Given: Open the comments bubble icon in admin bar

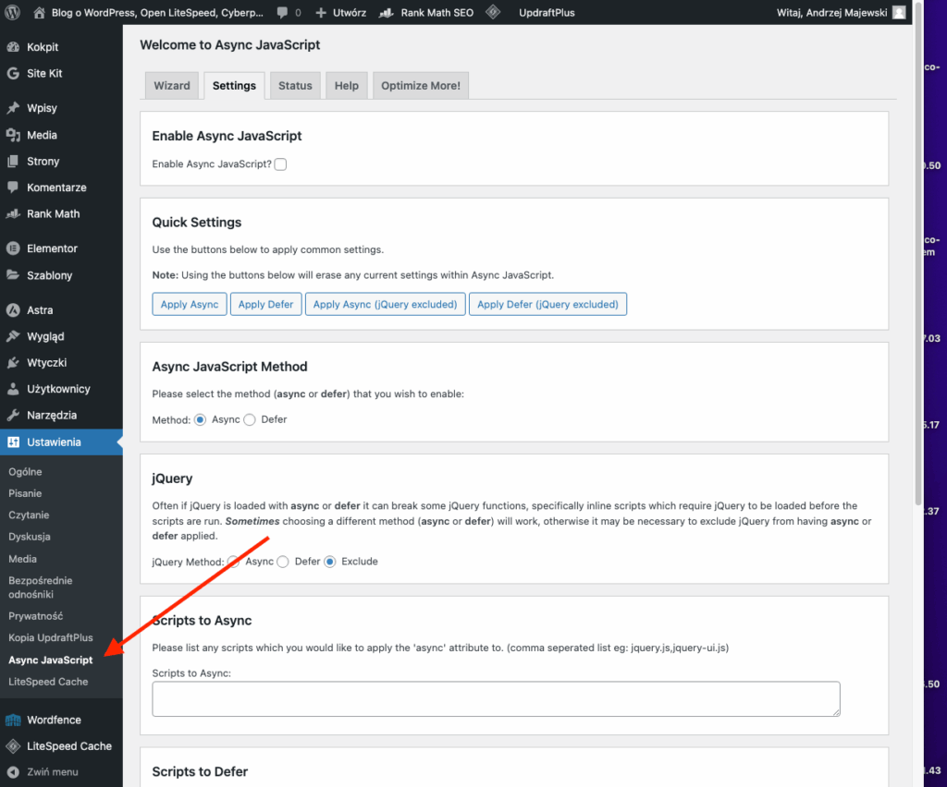Looking at the screenshot, I should [282, 13].
